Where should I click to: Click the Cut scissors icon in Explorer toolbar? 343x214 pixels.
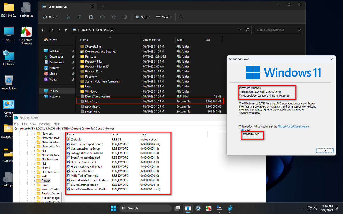click(x=68, y=17)
